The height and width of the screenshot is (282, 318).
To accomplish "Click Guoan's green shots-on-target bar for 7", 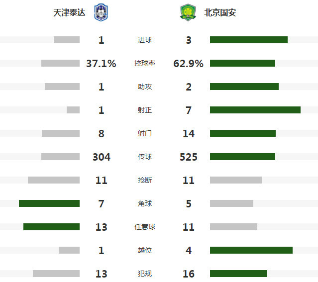I will pos(255,110).
